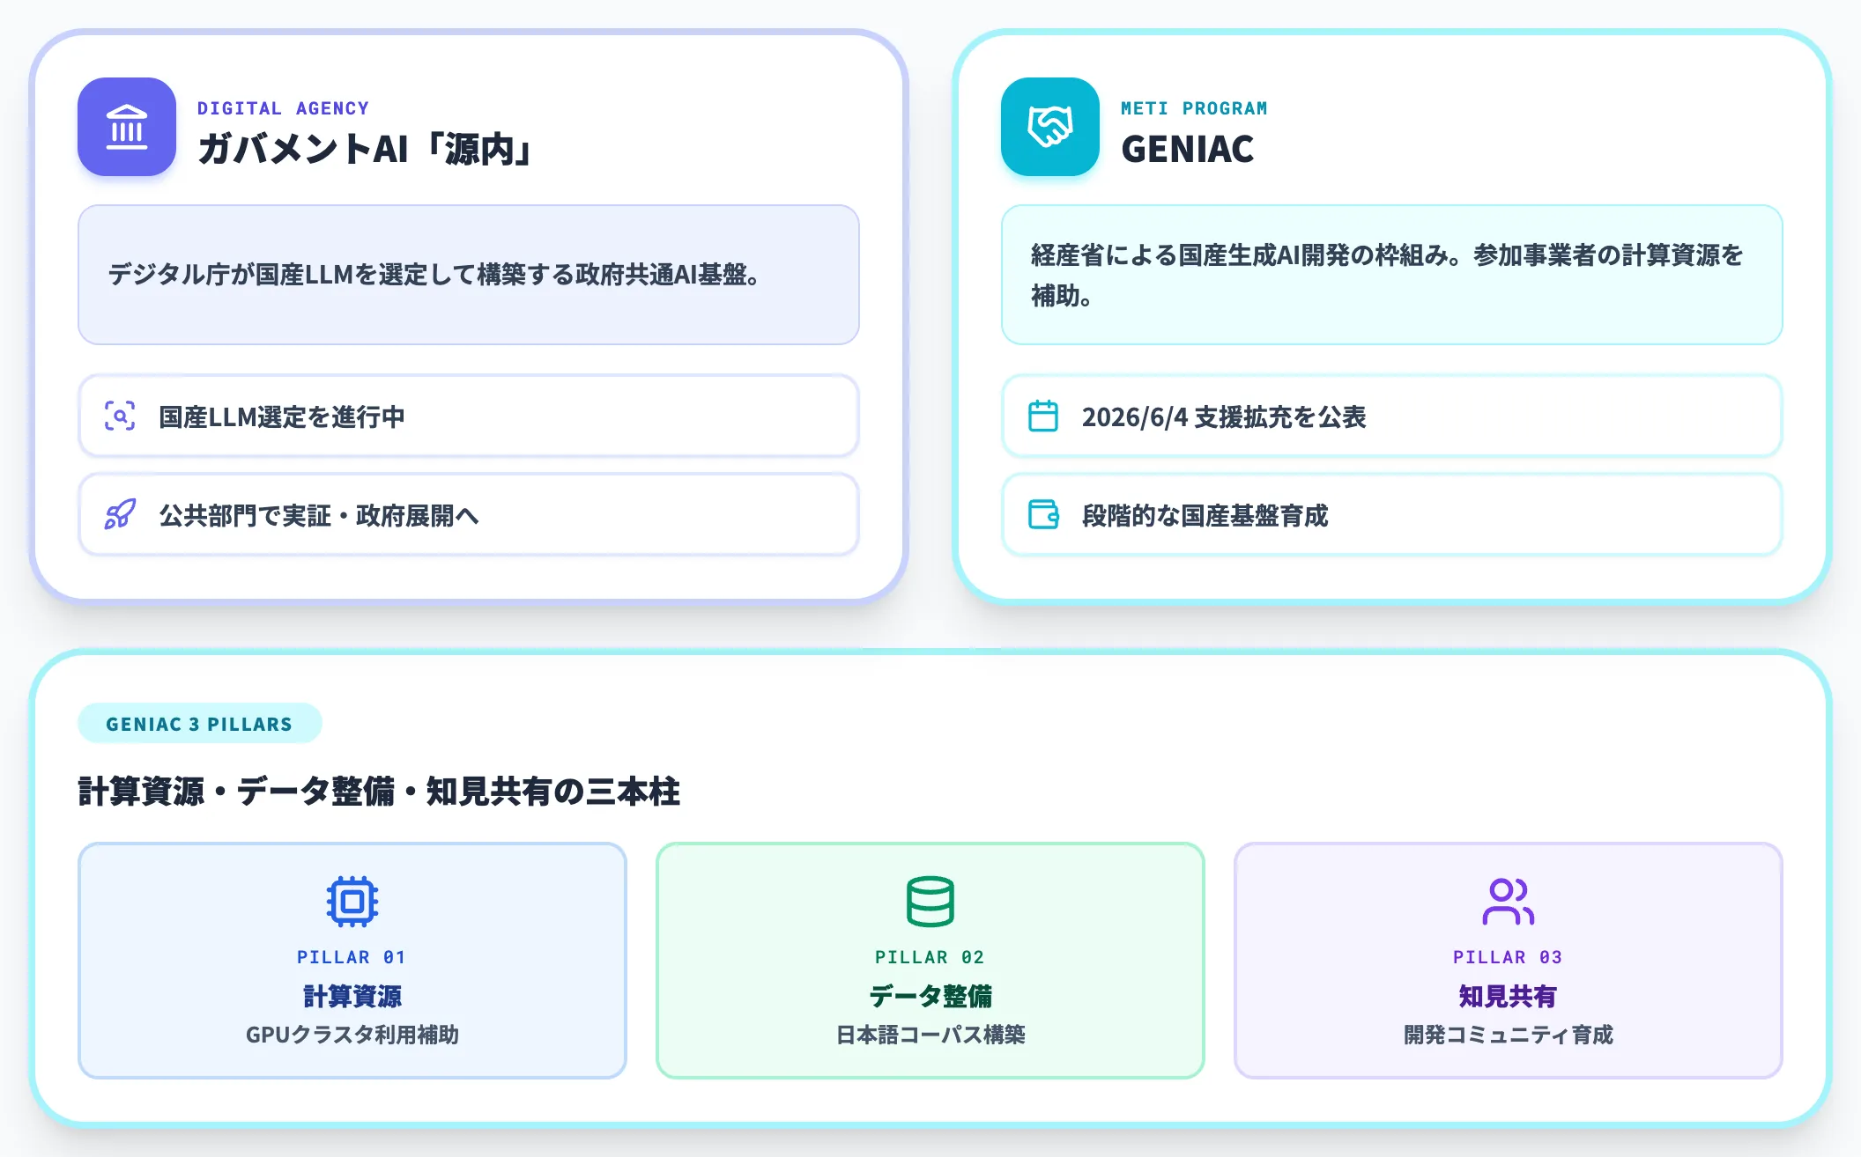Click the デジタル庁が国産LLMを選定 description text

[434, 275]
